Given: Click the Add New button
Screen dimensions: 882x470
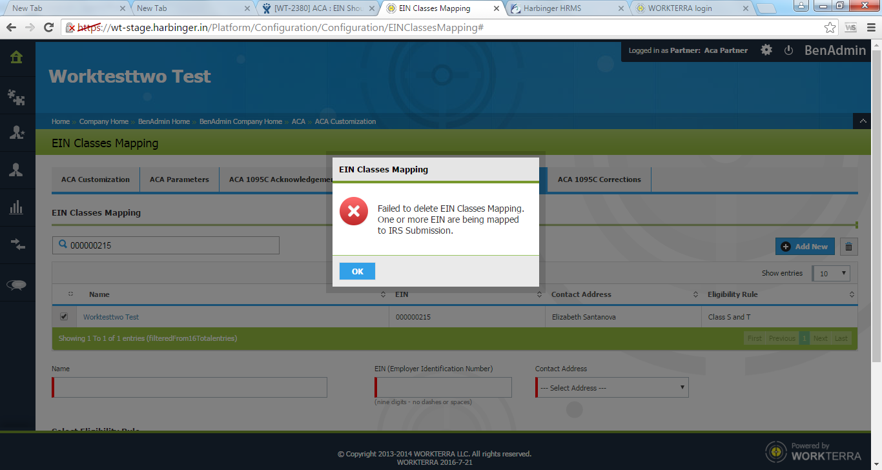Looking at the screenshot, I should coord(805,247).
